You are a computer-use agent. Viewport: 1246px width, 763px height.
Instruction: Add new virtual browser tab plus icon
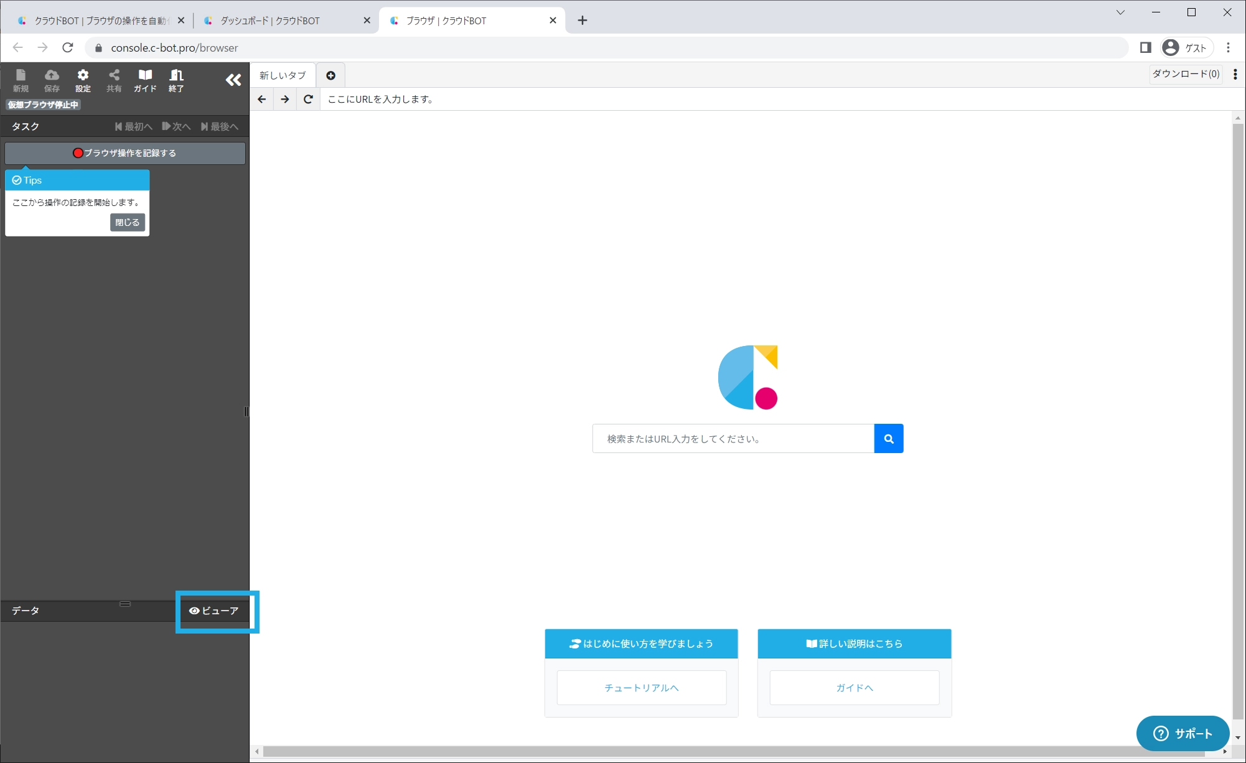click(x=330, y=75)
